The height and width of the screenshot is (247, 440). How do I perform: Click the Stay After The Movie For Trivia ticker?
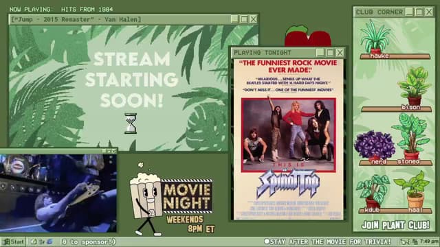(328, 242)
